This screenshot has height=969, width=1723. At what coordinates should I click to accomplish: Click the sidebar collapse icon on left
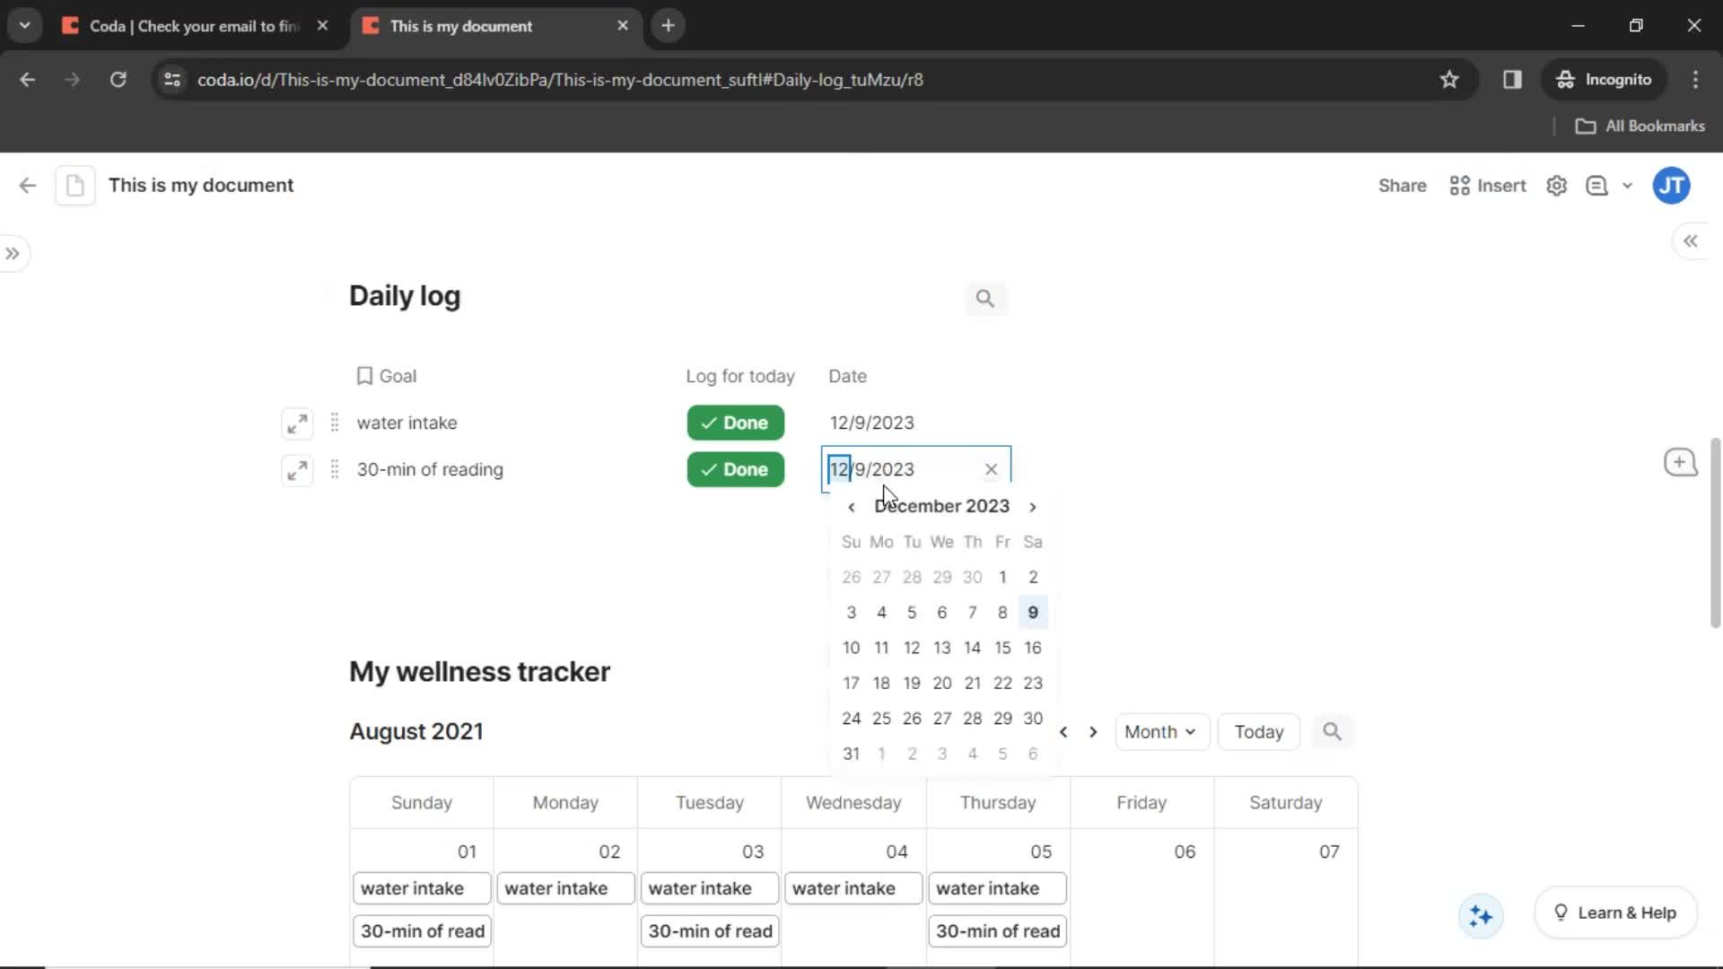click(x=13, y=253)
